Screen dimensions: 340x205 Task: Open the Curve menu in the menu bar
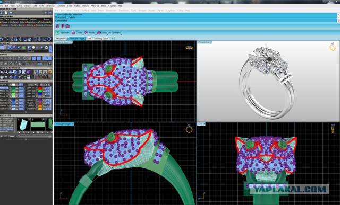click(19, 6)
